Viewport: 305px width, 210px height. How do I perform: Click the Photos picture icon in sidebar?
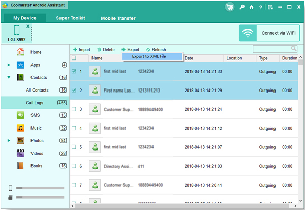[x=20, y=140]
